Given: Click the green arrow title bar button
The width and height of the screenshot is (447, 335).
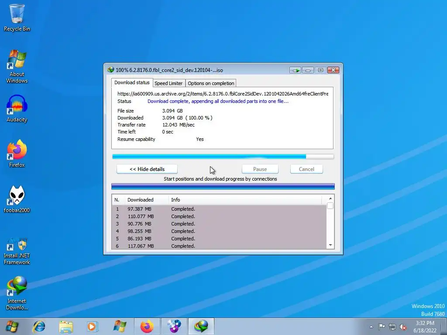Looking at the screenshot, I should click(295, 70).
